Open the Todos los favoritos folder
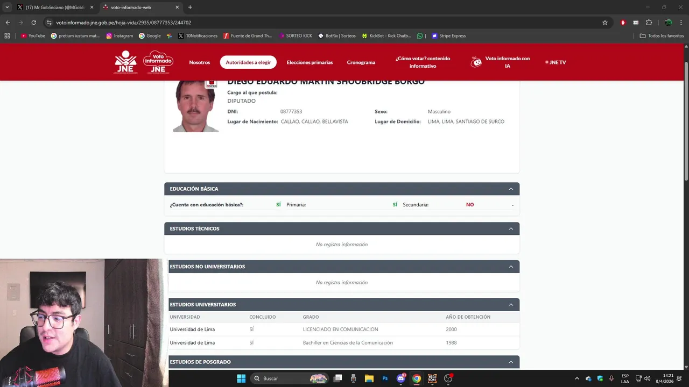 [x=662, y=36]
